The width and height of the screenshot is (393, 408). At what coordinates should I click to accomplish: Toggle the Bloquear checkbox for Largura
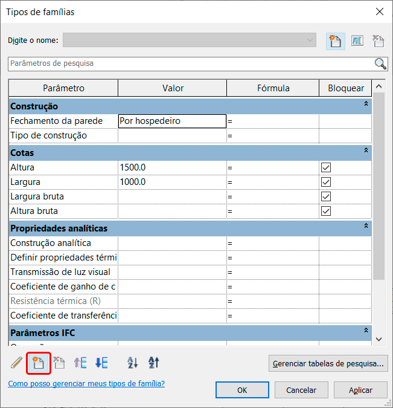pyautogui.click(x=327, y=182)
